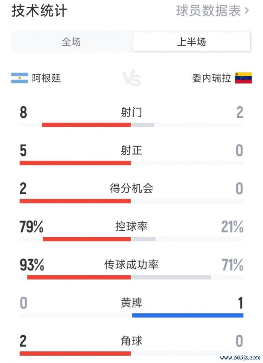This screenshot has width=263, height=363.
Task: Click the 得分机会 stat label
Action: tap(131, 188)
